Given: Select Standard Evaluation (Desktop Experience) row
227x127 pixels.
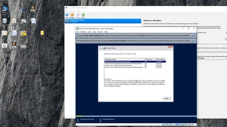Looking at the screenshot, I should pos(135,64).
